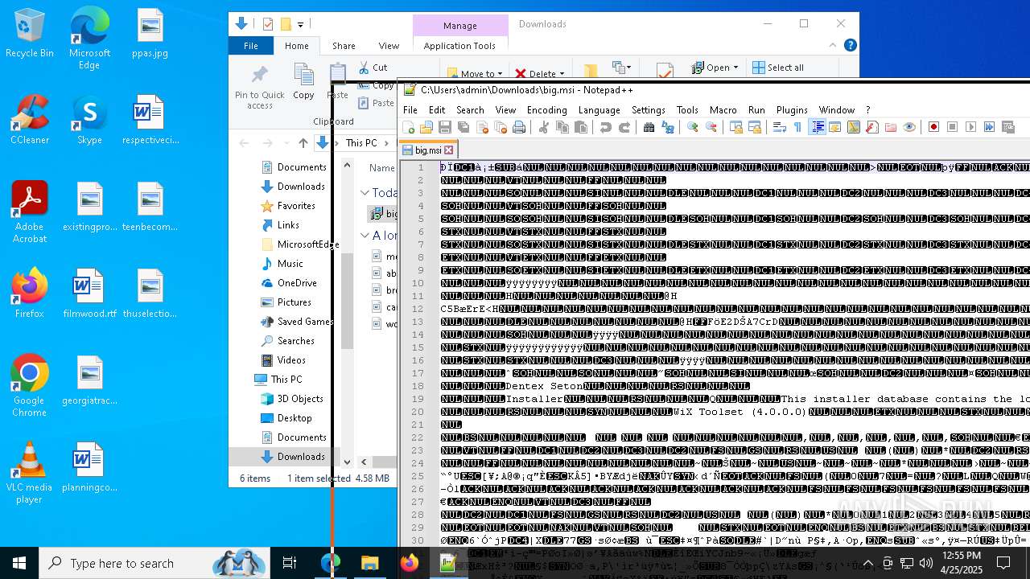The image size is (1030, 579).
Task: Click the Save icon in Notepad++ toolbar
Action: tap(445, 127)
